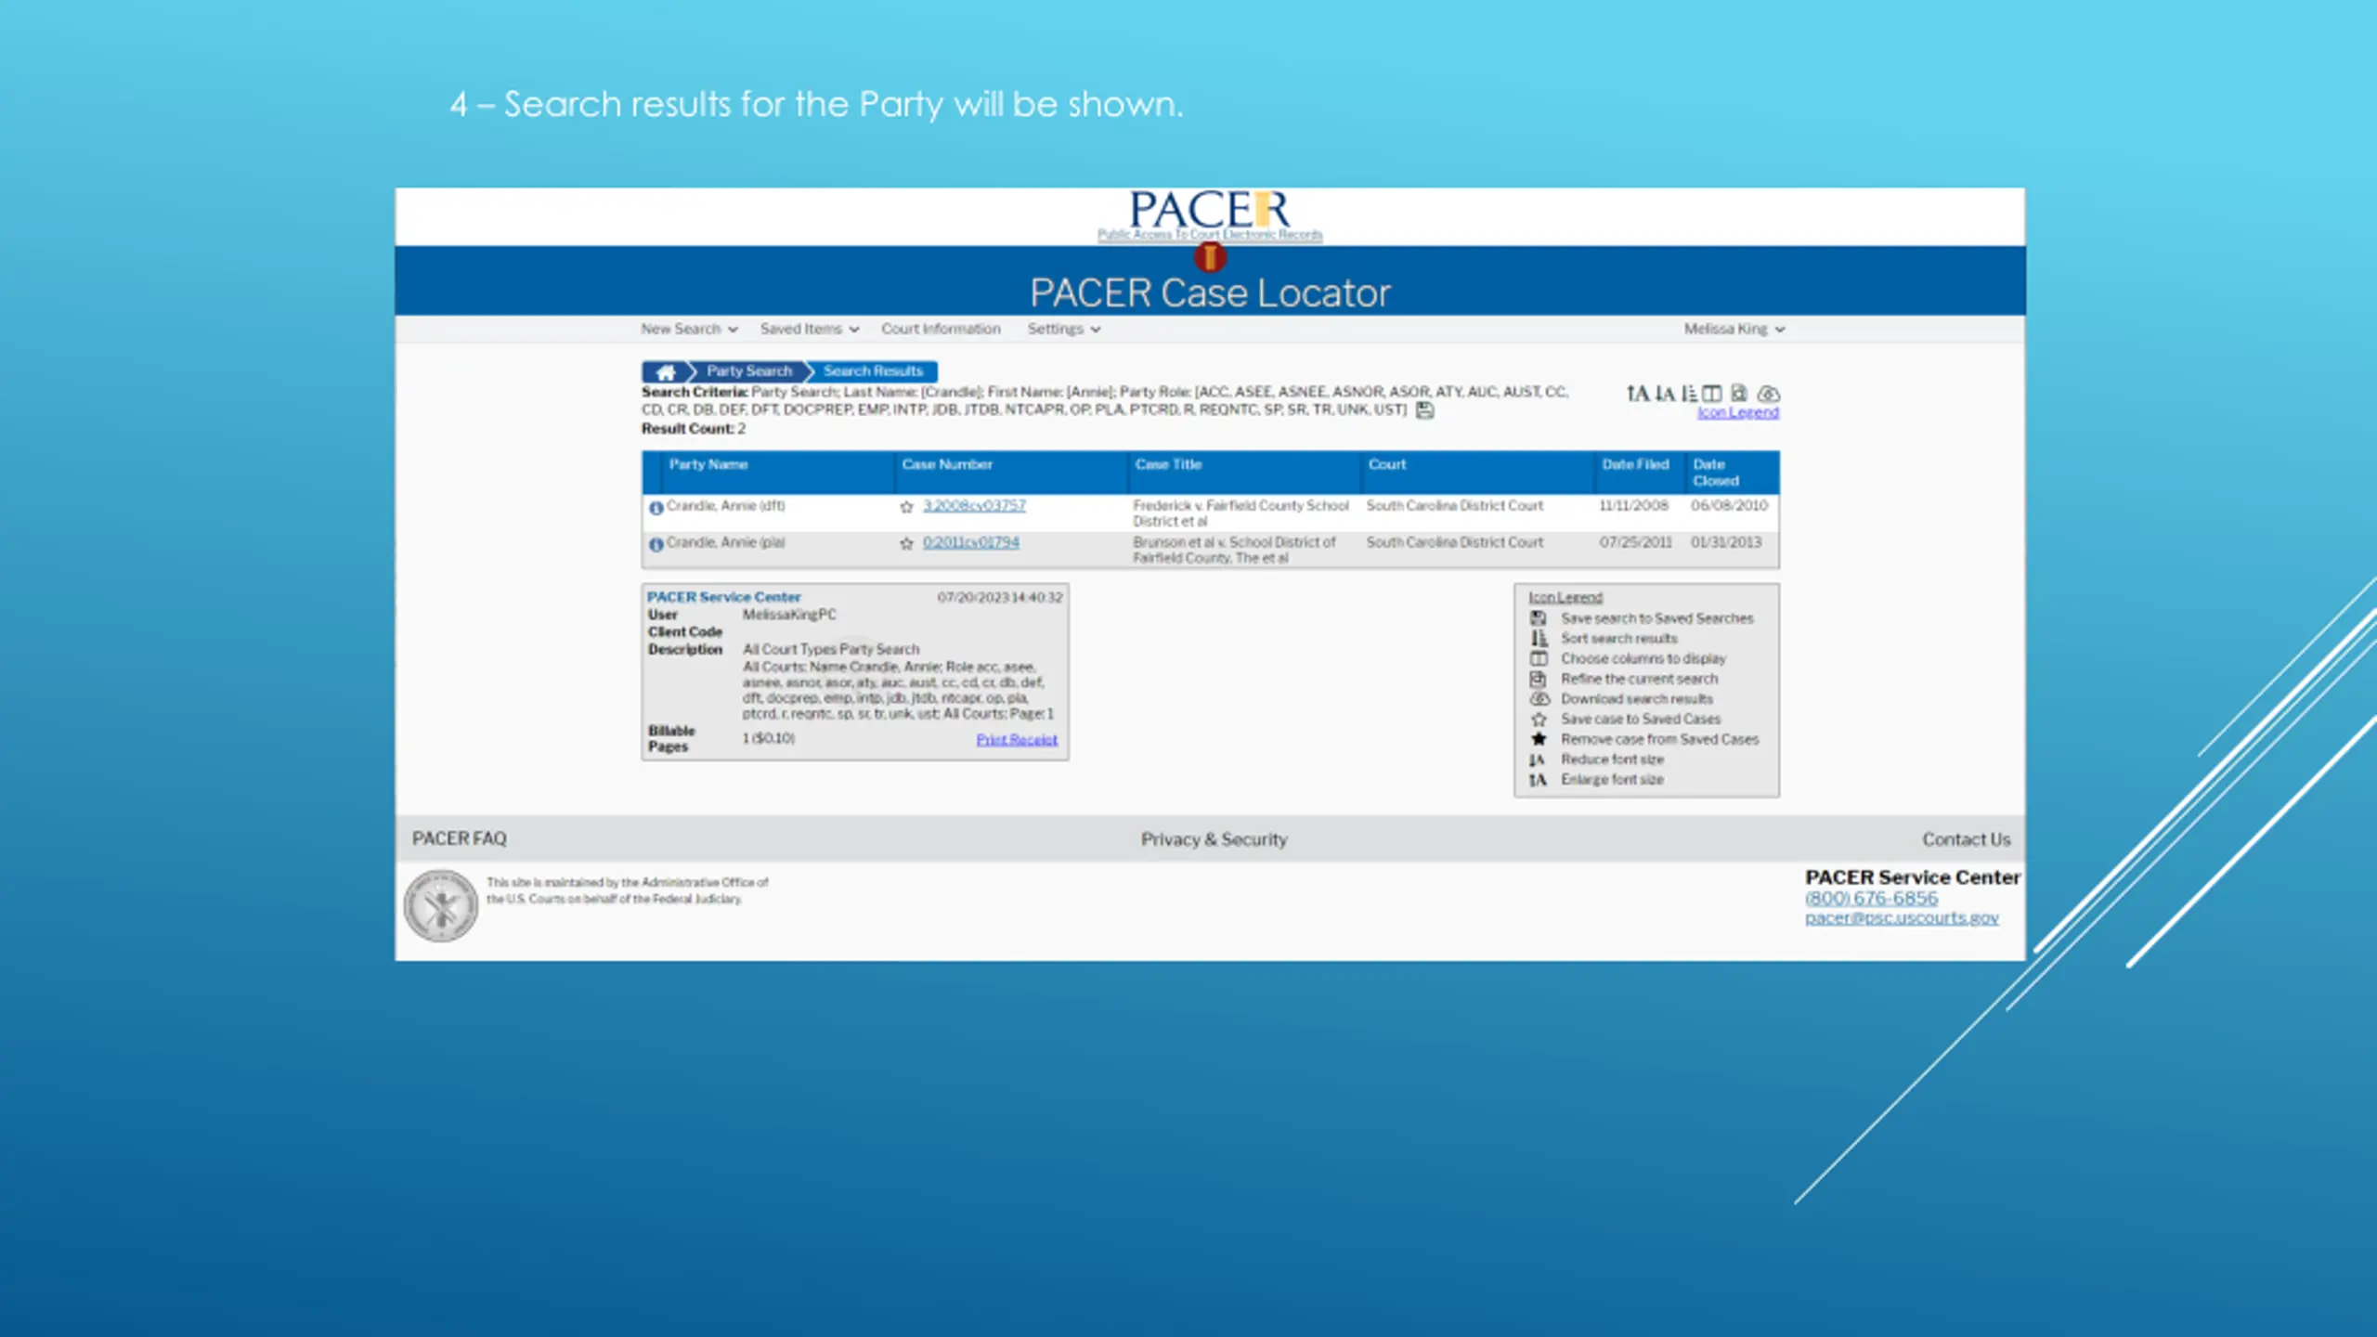This screenshot has width=2377, height=1337.
Task: Expand the New Search menu
Action: point(689,329)
